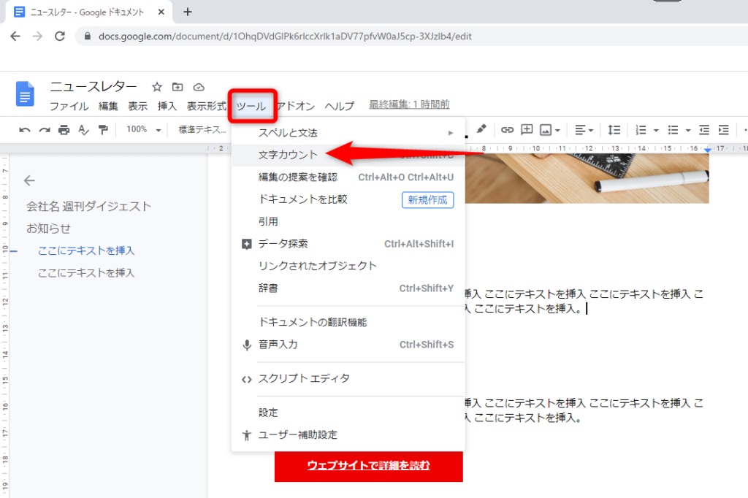Click the undo arrow icon
Image resolution: width=748 pixels, height=498 pixels.
25,130
